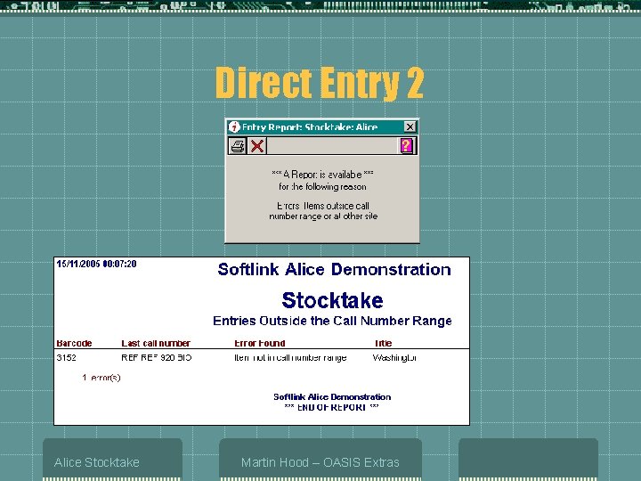
Task: Click 'Entries Outside the Call Number Range' subtitle
Action: pyautogui.click(x=332, y=321)
